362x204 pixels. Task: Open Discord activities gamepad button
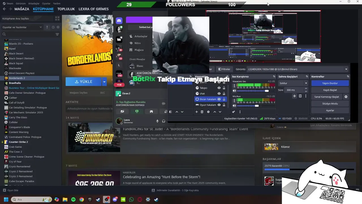[151, 112]
